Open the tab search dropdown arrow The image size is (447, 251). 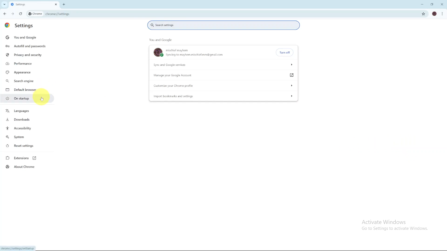[x=4, y=4]
